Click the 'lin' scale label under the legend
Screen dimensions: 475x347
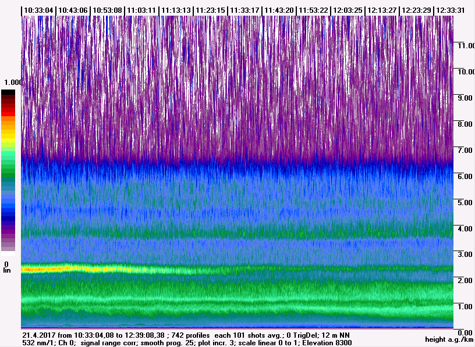7,270
